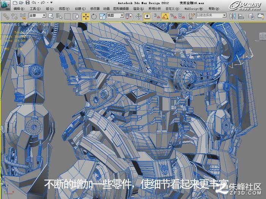The image size is (266, 199).
Task: Open the 组(G) menu
Action: point(49,9)
